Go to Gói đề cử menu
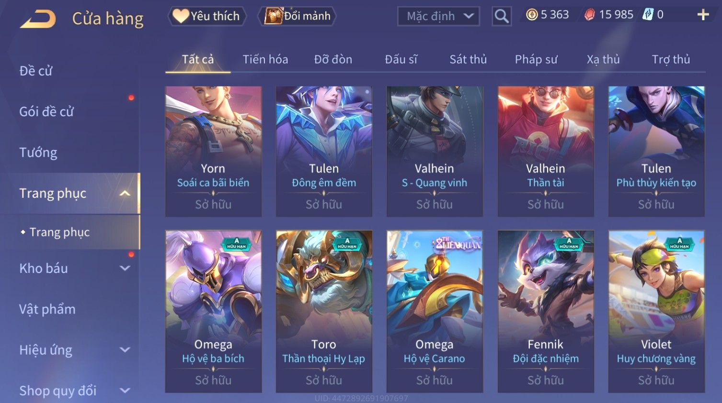This screenshot has width=722, height=403. click(46, 111)
